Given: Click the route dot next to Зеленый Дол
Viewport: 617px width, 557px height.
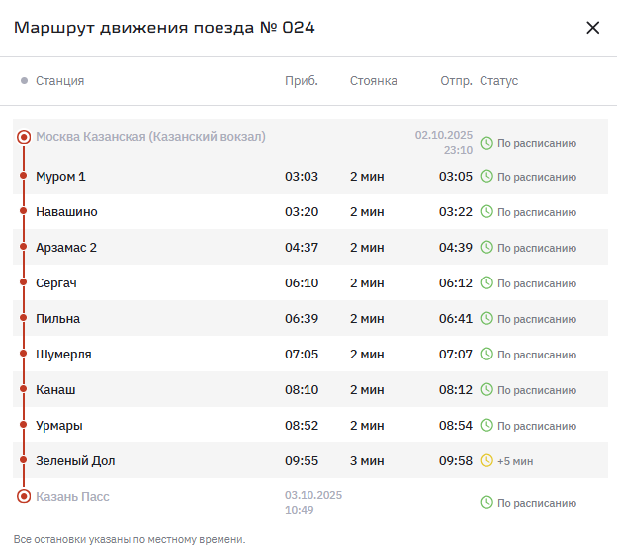Looking at the screenshot, I should tap(23, 460).
